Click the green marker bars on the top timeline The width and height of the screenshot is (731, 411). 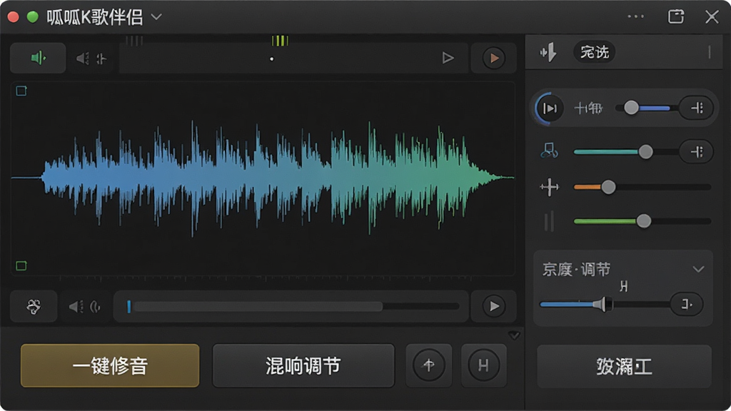point(280,41)
